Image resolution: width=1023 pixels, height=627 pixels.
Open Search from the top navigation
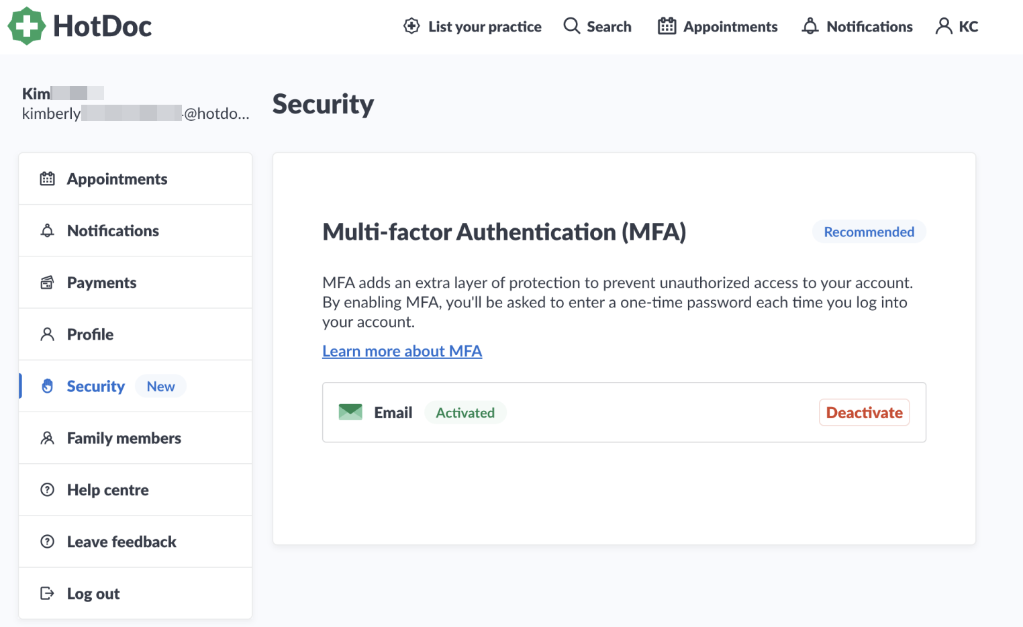(597, 26)
